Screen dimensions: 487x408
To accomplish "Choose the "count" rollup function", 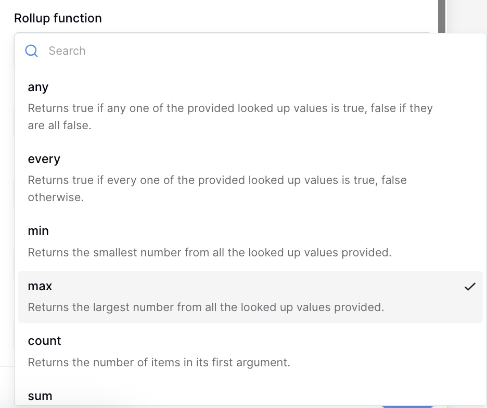I will click(45, 341).
